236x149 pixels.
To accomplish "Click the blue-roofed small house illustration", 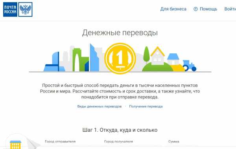I will pyautogui.click(x=173, y=59).
